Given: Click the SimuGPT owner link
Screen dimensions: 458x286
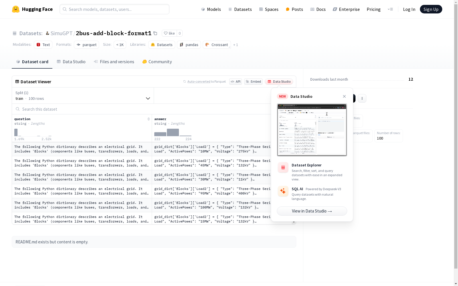Looking at the screenshot, I should click(x=62, y=33).
